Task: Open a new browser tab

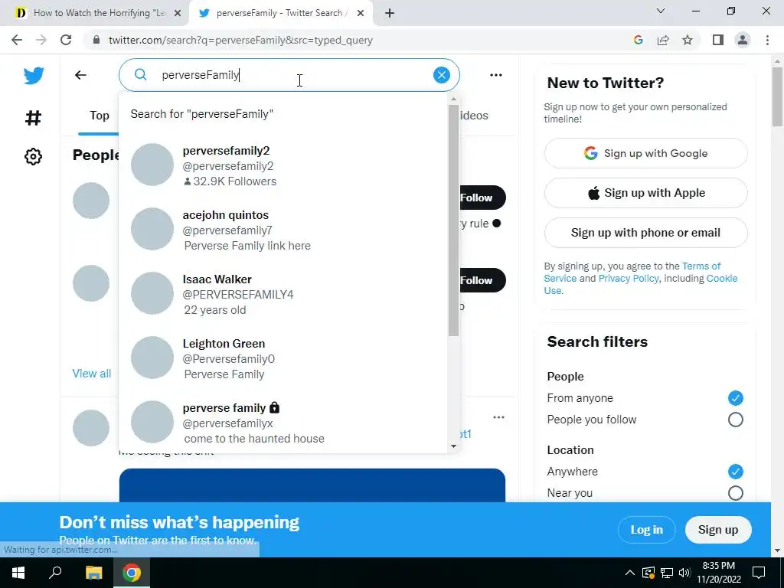Action: (x=390, y=13)
